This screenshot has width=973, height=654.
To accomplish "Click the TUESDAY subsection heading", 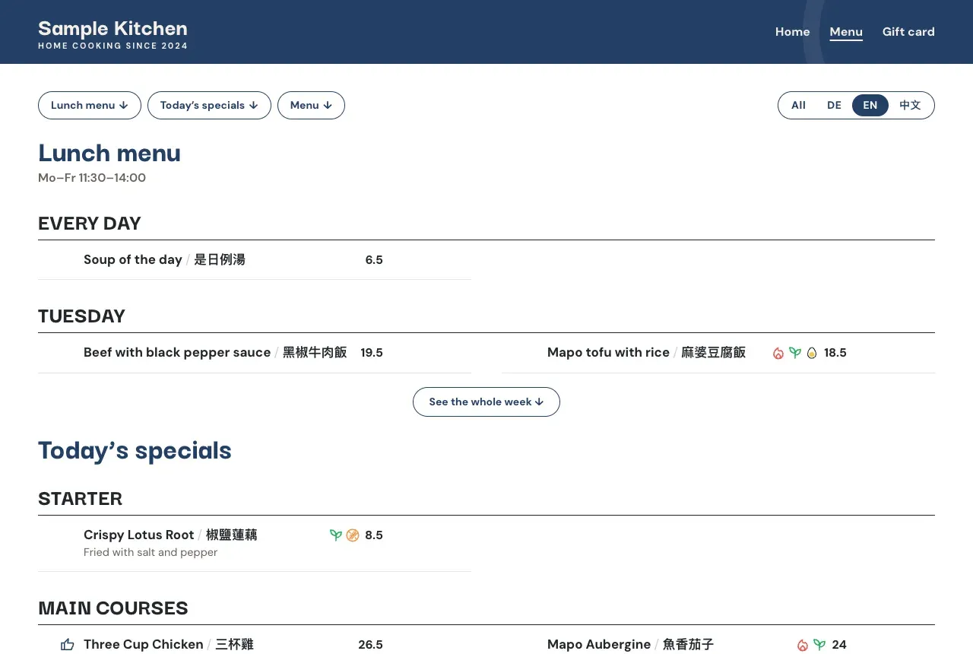I will pos(81,316).
